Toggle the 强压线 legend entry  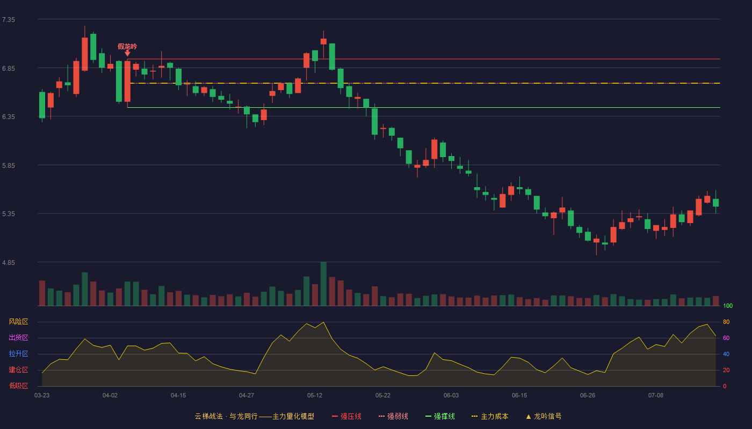point(346,416)
